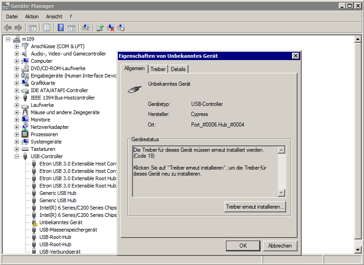Click the Grafikkarte display icon
The height and width of the screenshot is (265, 364).
(x=25, y=83)
